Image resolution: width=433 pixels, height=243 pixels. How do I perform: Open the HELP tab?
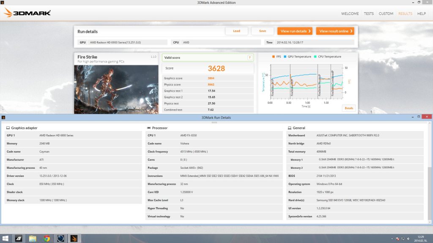pos(422,13)
